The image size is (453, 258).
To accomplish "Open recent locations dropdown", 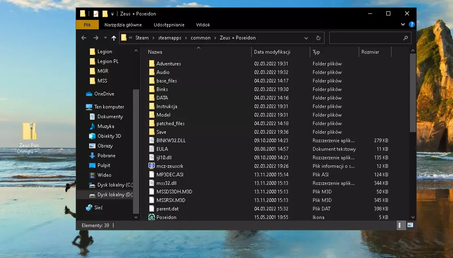I will coord(105,38).
